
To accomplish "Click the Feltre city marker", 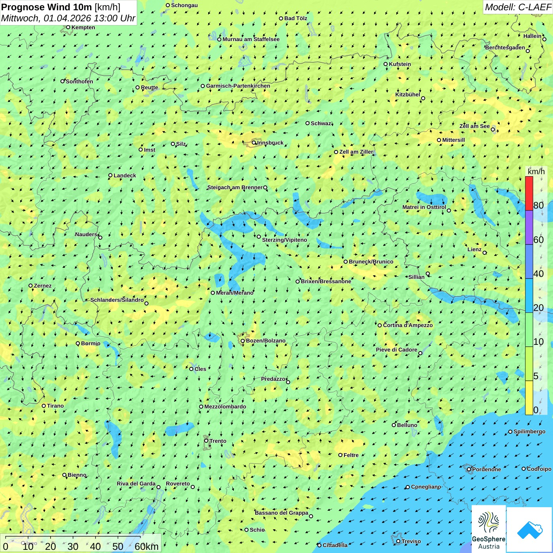I will [x=340, y=455].
